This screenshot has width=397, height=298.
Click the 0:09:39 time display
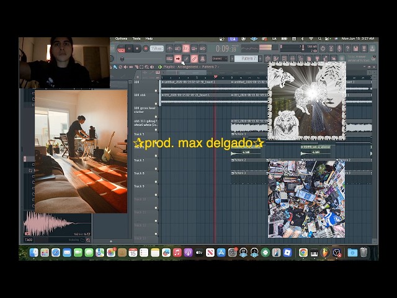tap(226, 48)
